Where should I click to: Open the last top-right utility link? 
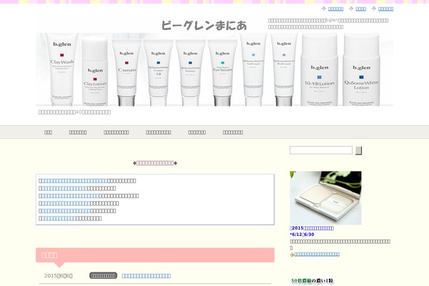pos(386,9)
